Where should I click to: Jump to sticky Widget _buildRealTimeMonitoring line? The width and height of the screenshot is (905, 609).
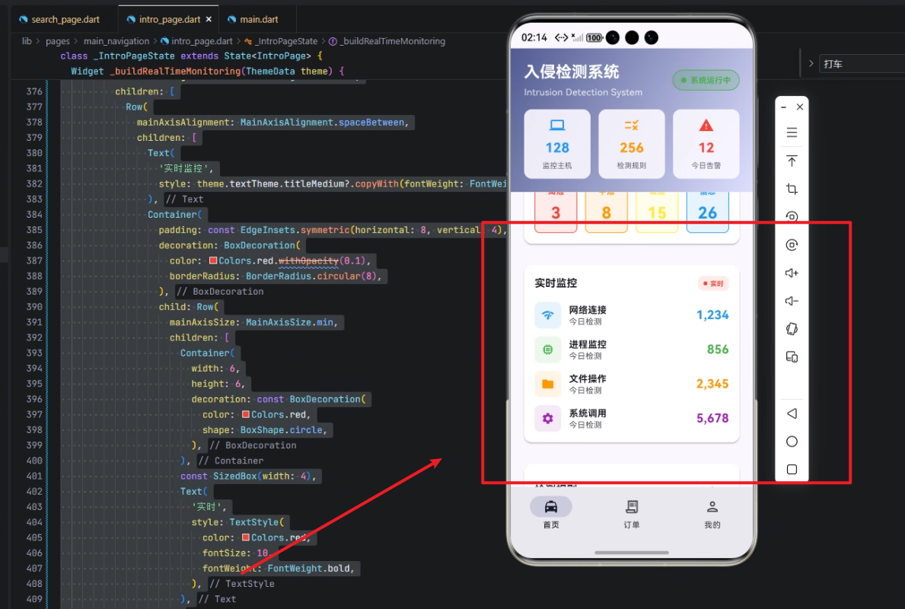pos(207,71)
